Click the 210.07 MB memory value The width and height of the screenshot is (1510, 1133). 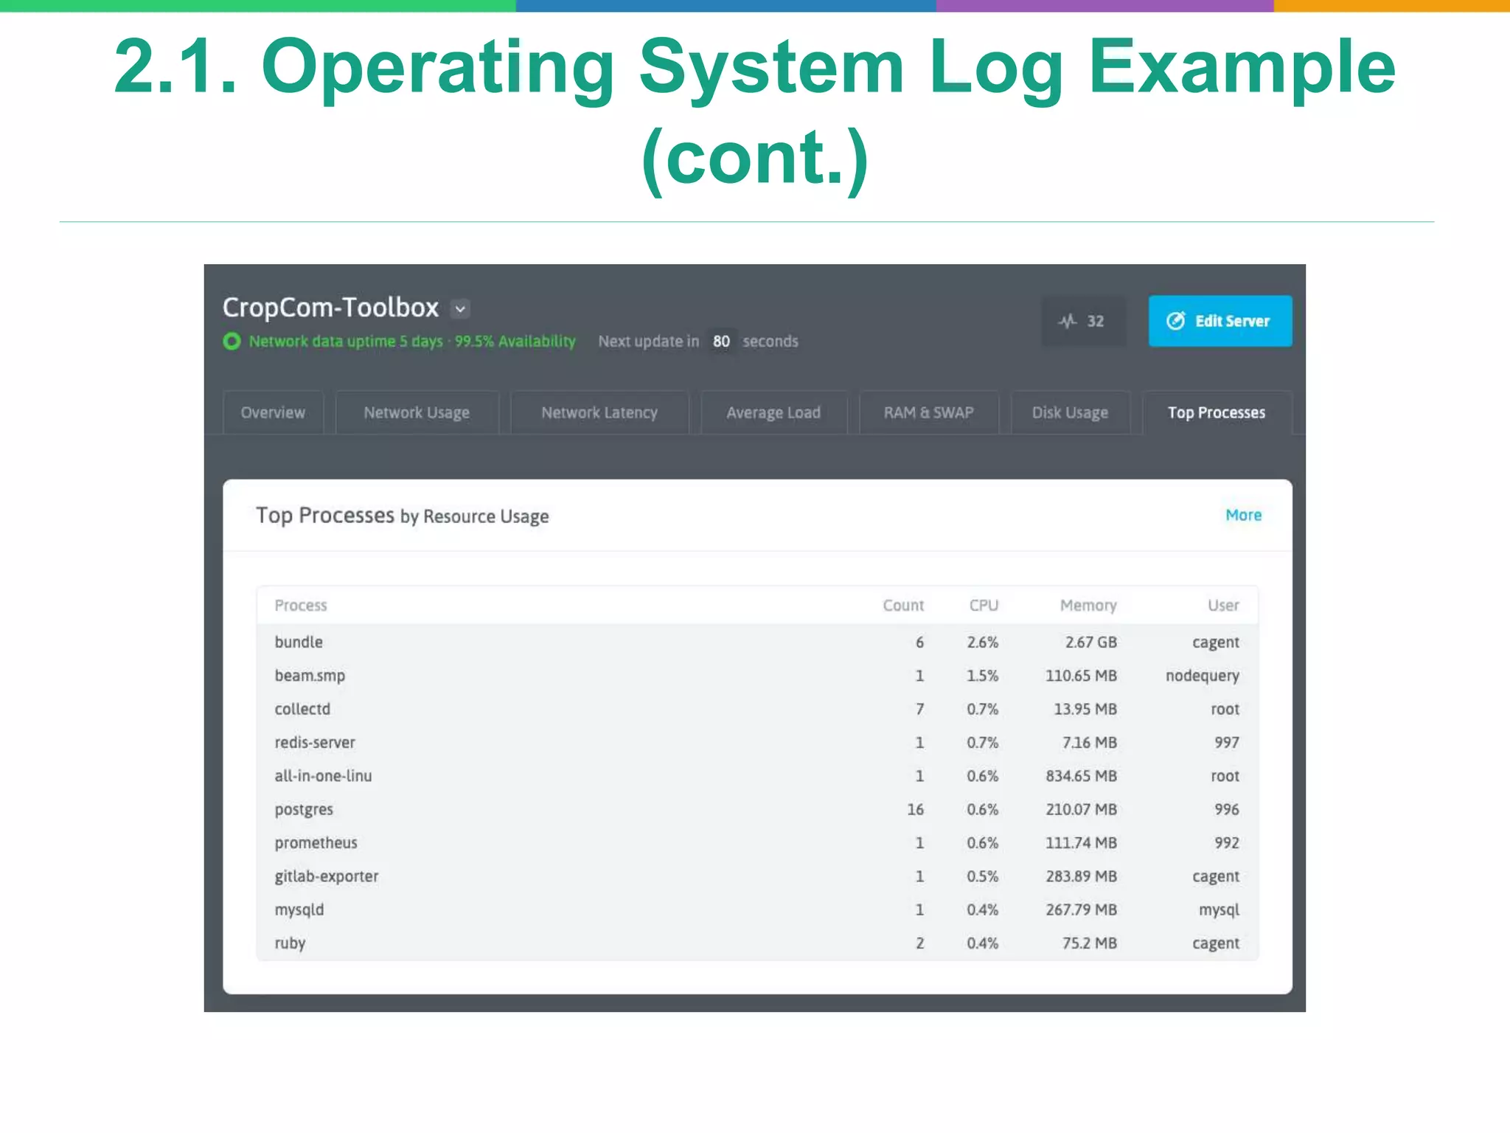[1081, 809]
